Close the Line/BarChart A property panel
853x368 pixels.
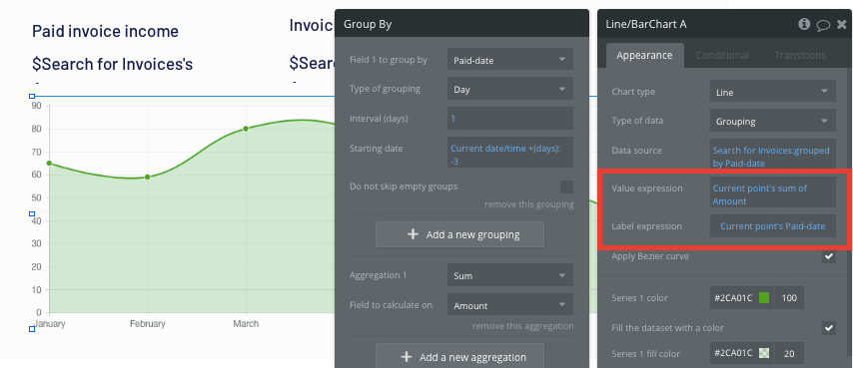pos(842,24)
